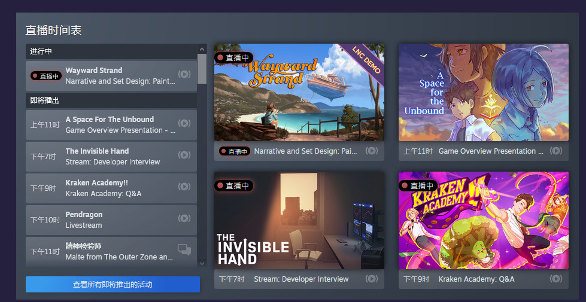Image resolution: width=586 pixels, height=302 pixels.
Task: Click 直播中 badge in Wayward Strand list row
Action: (46, 76)
